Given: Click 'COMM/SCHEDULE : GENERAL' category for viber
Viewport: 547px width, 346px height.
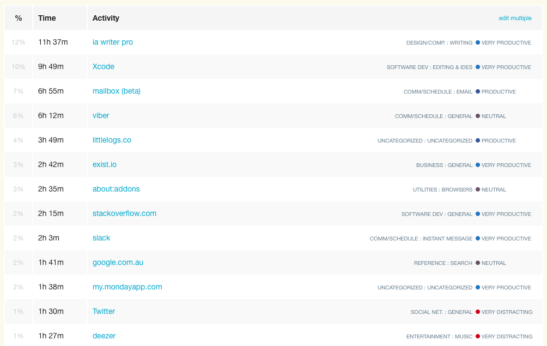Looking at the screenshot, I should tap(434, 116).
